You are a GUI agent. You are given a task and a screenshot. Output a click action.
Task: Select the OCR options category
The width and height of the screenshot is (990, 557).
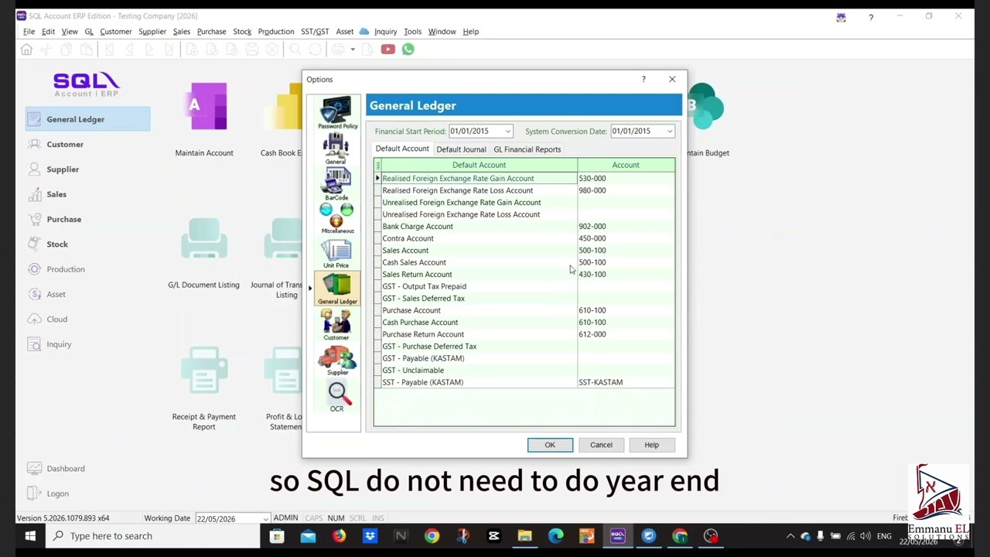click(337, 397)
